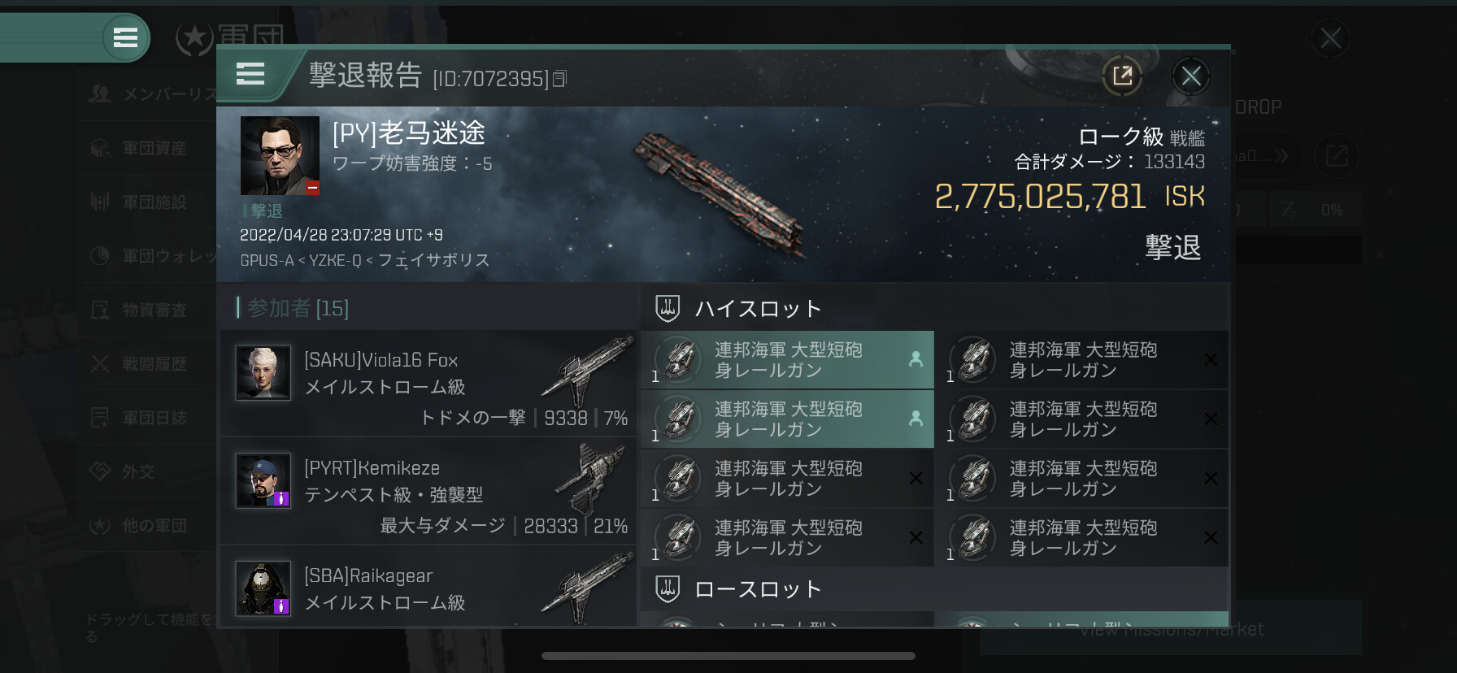Click the corporation star emblem icon

pyautogui.click(x=194, y=38)
